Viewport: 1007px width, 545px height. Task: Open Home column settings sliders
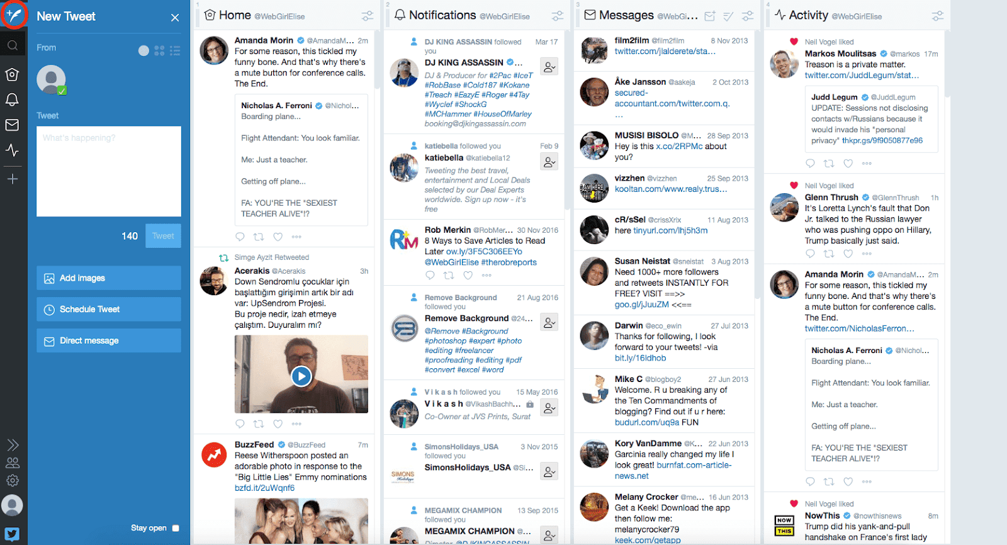368,16
